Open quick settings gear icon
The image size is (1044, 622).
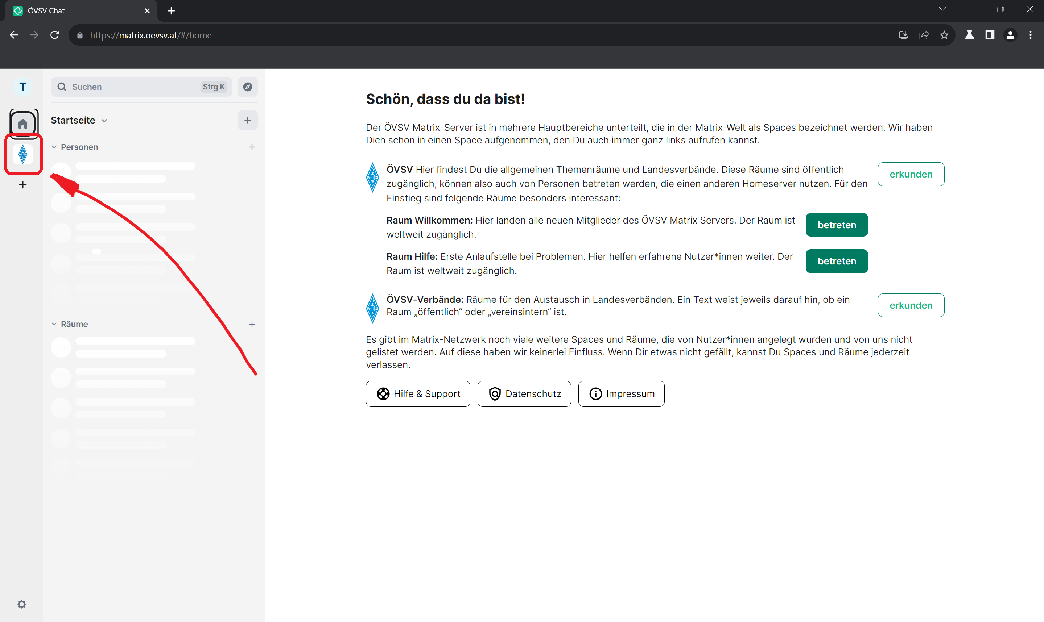pyautogui.click(x=22, y=604)
